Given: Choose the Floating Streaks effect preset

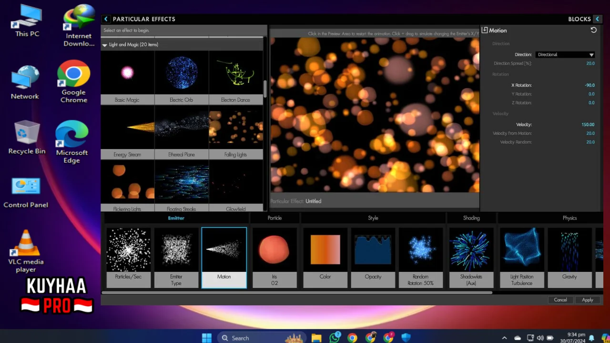Looking at the screenshot, I should (182, 186).
